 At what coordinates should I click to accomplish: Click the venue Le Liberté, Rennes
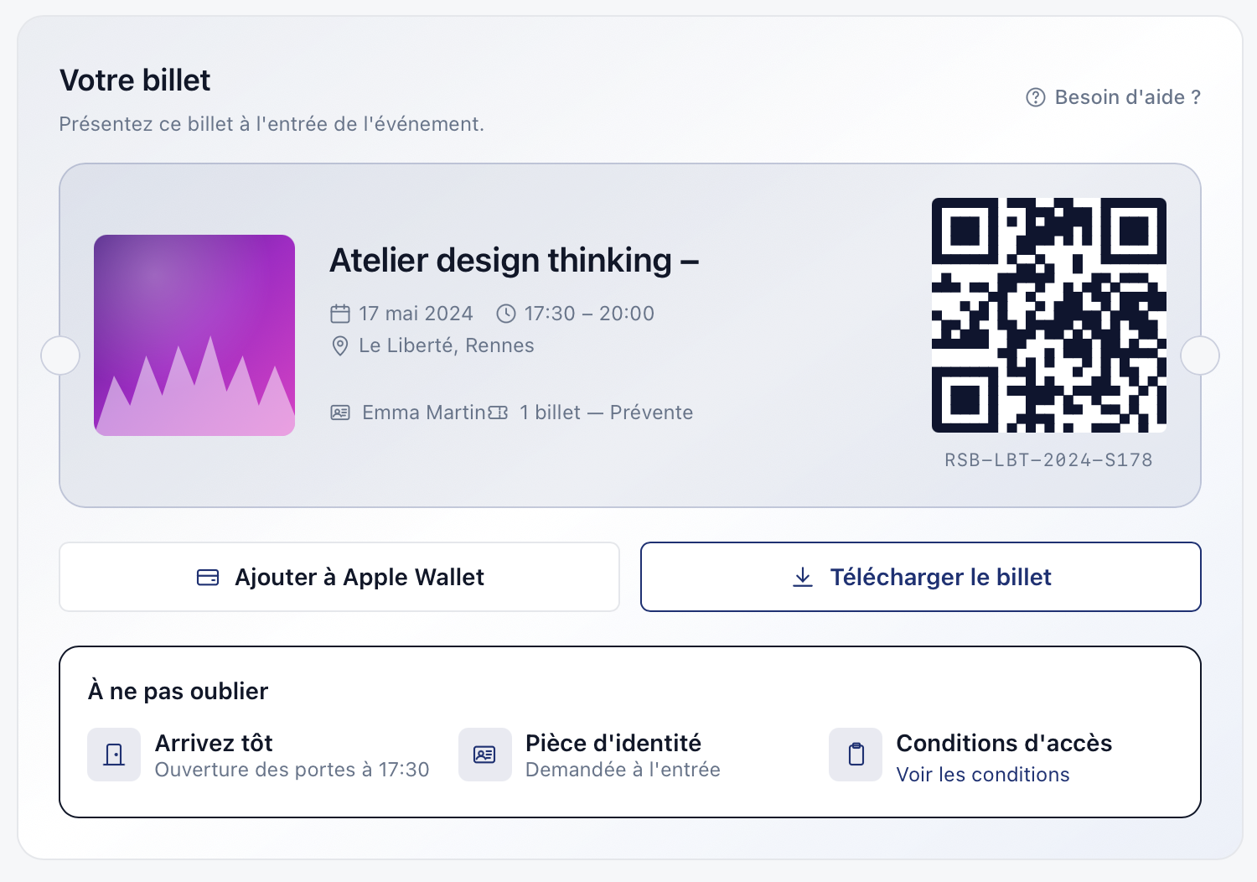447,345
